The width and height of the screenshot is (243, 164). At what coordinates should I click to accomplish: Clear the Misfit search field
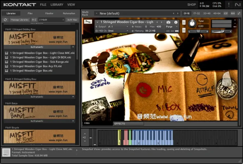pyautogui.click(x=63, y=20)
